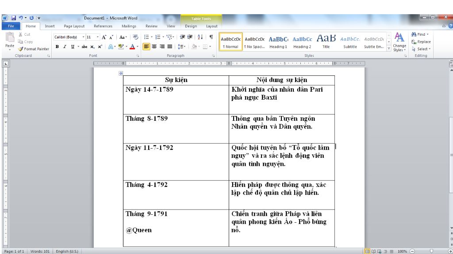This screenshot has width=453, height=254.
Task: Click the tab selector at the ruler corner
Action: (x=5, y=63)
